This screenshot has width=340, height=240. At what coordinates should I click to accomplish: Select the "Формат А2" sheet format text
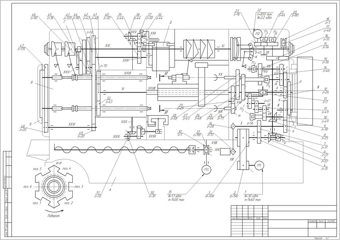click(321, 238)
